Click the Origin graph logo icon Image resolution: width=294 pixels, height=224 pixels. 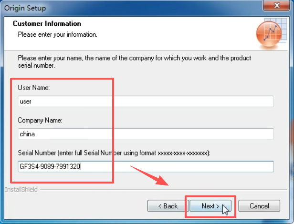[271, 34]
